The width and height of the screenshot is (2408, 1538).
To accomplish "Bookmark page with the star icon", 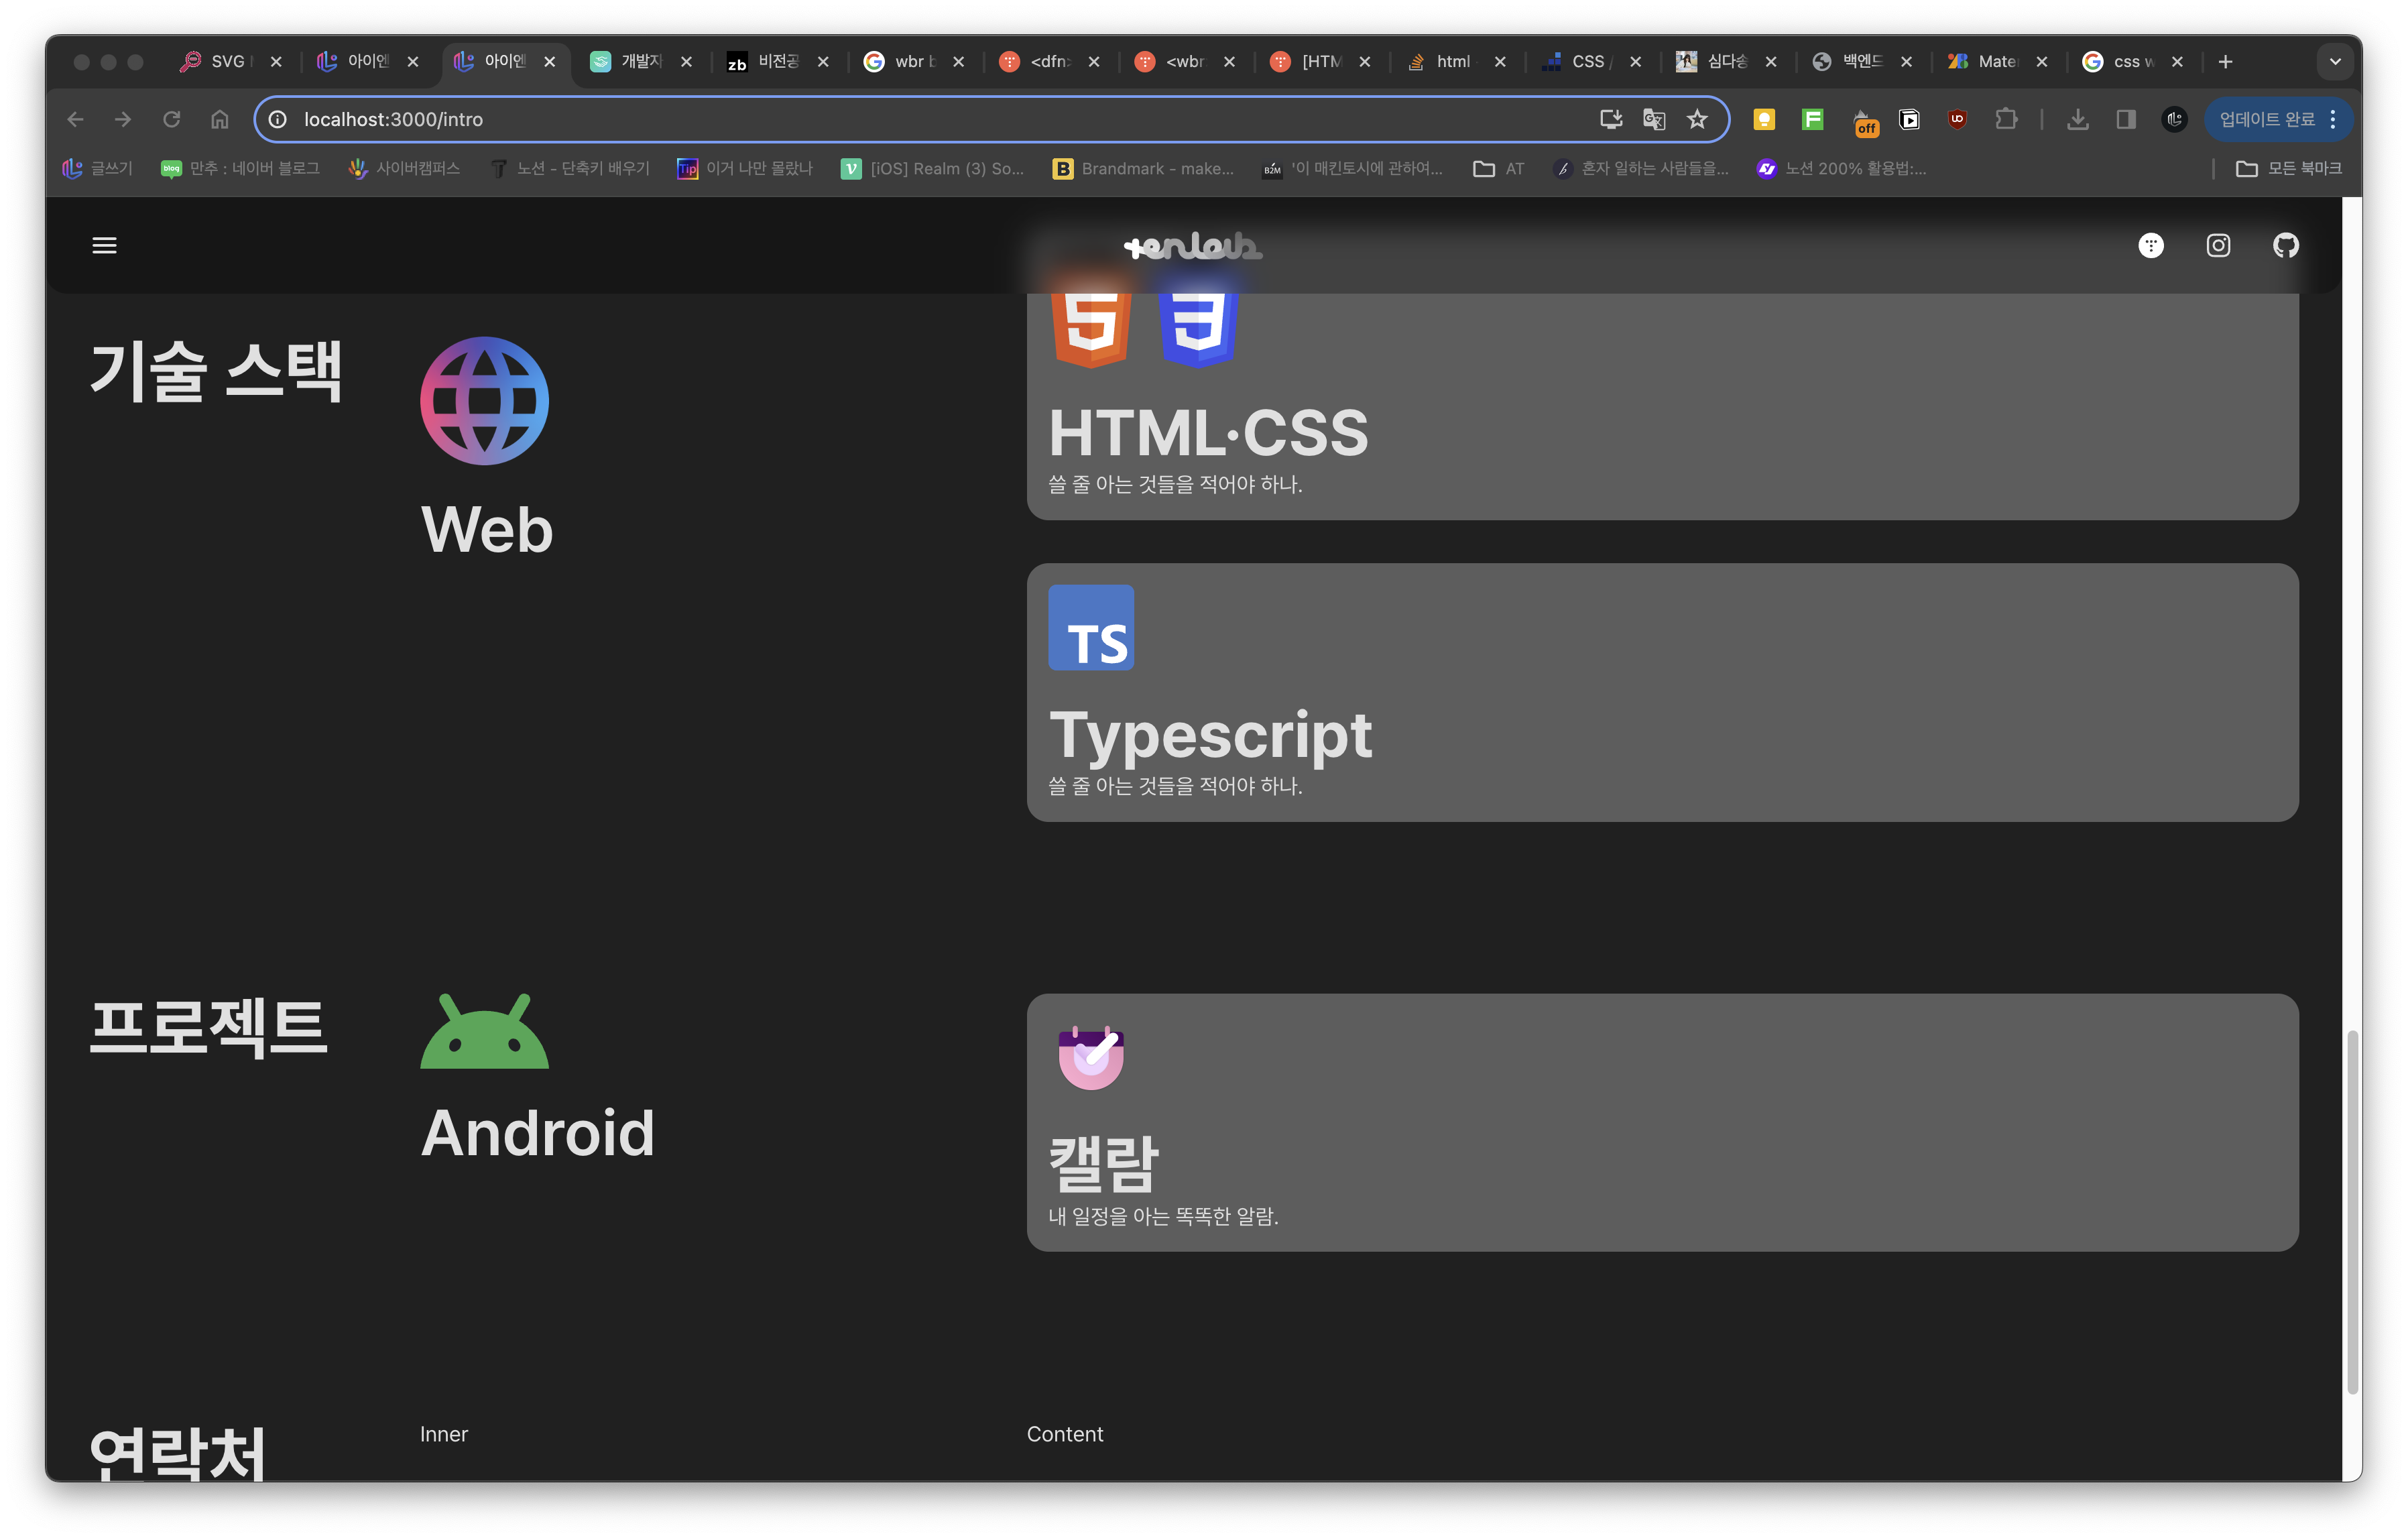I will (x=1697, y=119).
